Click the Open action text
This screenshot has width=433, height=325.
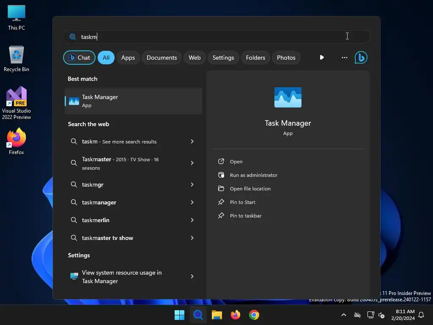point(236,162)
